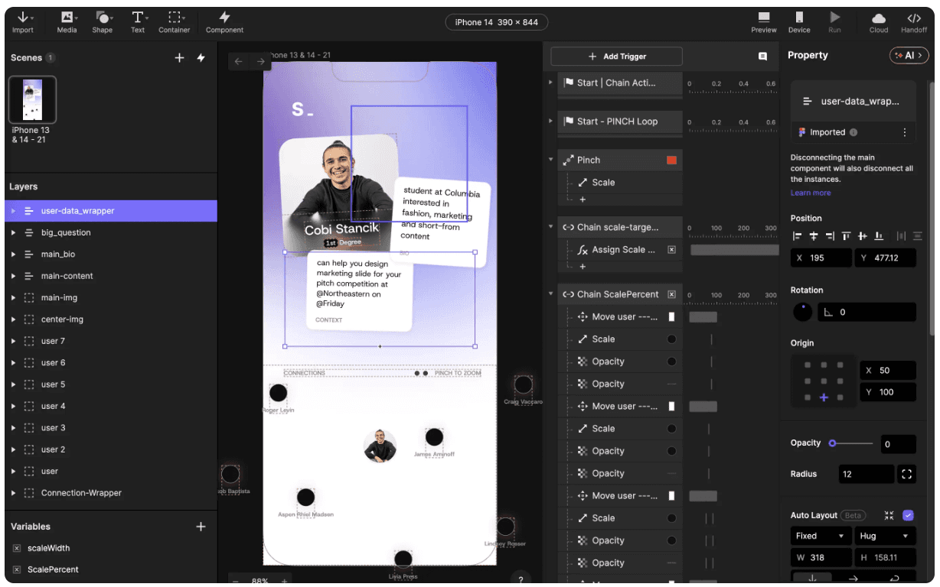Expand the main-img layer
The image size is (940, 587).
14,297
